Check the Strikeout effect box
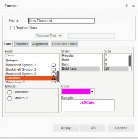This screenshot has height=139, width=138. click(10, 98)
